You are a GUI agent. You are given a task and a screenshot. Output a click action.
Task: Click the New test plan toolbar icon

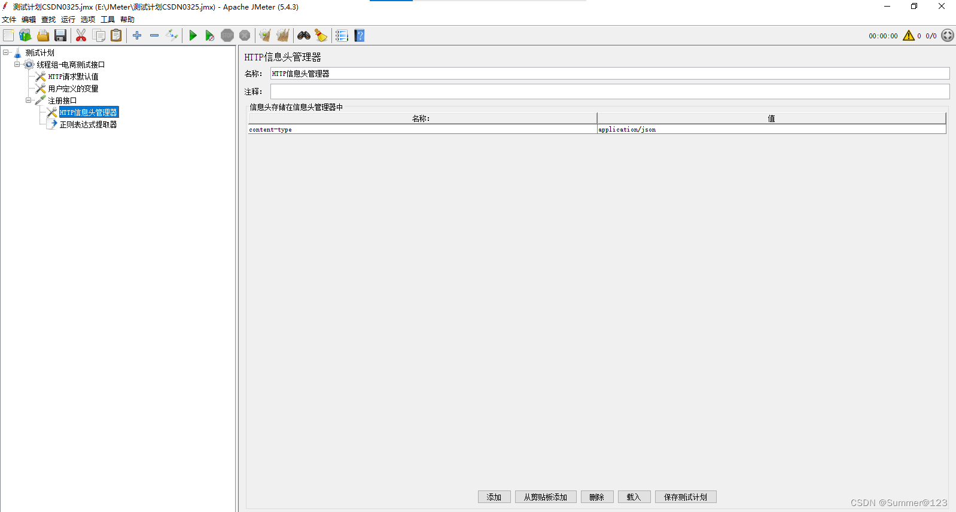[8, 36]
